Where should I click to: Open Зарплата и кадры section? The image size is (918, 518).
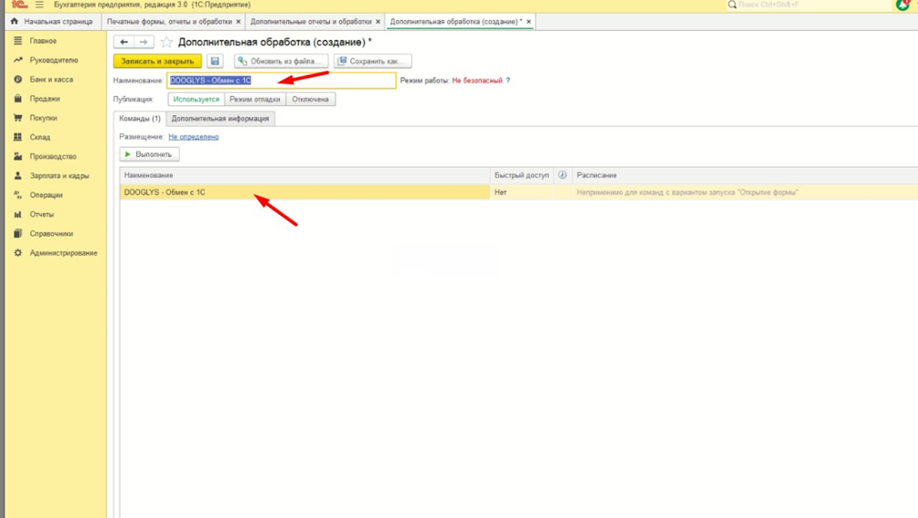59,176
